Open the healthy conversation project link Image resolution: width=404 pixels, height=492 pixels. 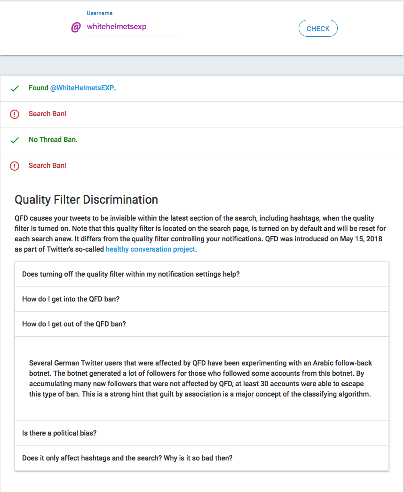[150, 249]
